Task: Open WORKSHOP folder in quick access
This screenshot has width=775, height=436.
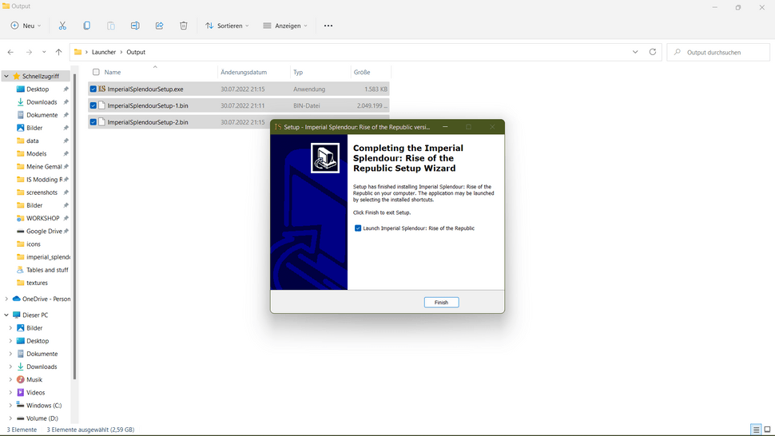Action: [42, 218]
